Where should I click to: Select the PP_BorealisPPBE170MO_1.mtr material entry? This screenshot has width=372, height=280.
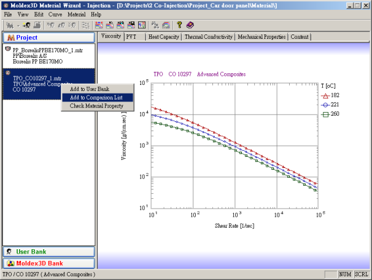pyautogui.click(x=48, y=55)
